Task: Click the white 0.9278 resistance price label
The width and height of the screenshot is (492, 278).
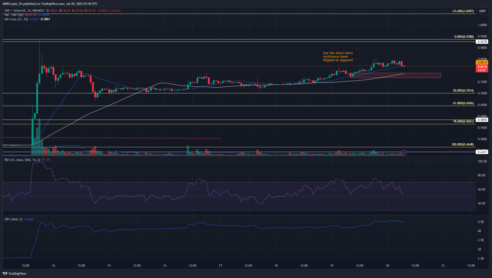Action: [x=482, y=42]
